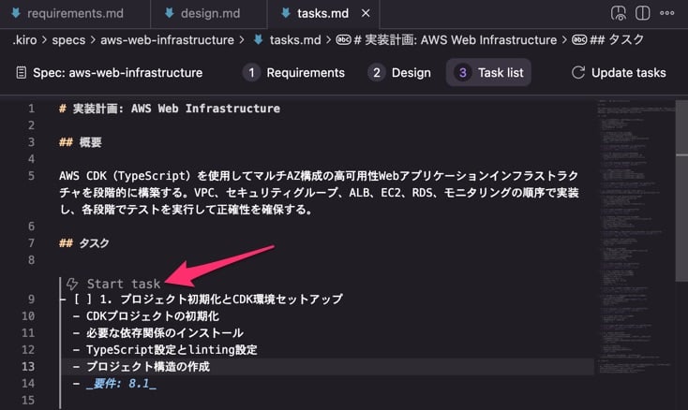
Task: Click the overview paragraph starting 'AWS CDK (TypeScript)'
Action: click(319, 193)
